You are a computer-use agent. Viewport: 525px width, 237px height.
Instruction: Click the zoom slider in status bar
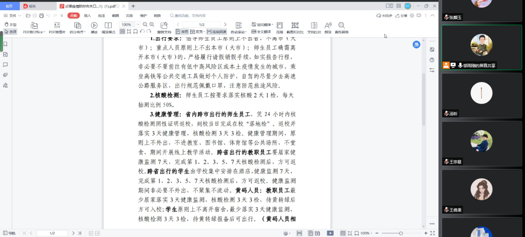[x=400, y=233]
